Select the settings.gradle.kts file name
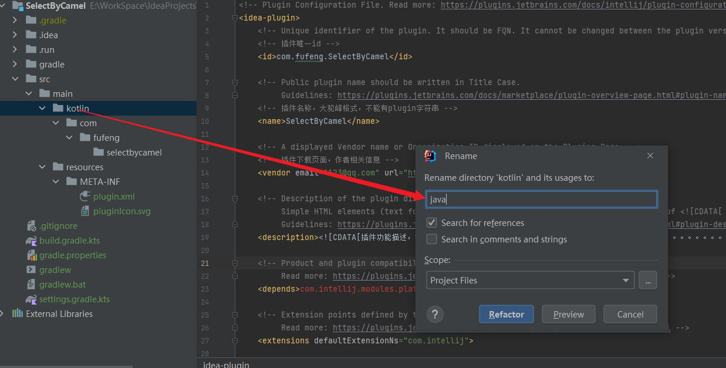 [x=75, y=299]
